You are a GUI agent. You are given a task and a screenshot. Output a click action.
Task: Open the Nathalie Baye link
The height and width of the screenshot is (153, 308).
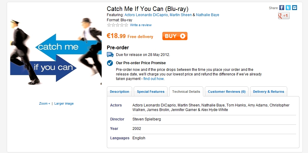click(208, 15)
